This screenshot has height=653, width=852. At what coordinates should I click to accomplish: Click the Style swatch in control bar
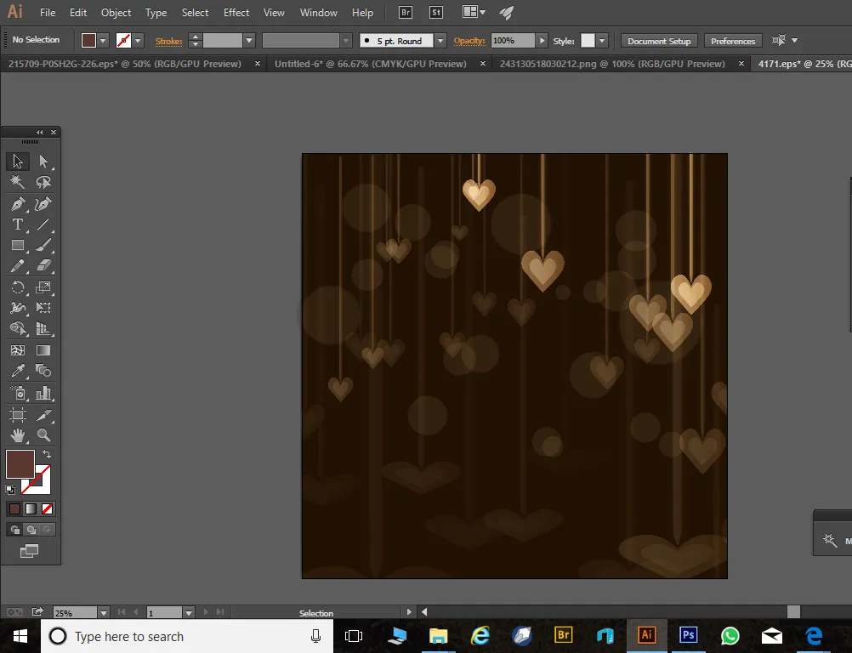click(x=588, y=40)
